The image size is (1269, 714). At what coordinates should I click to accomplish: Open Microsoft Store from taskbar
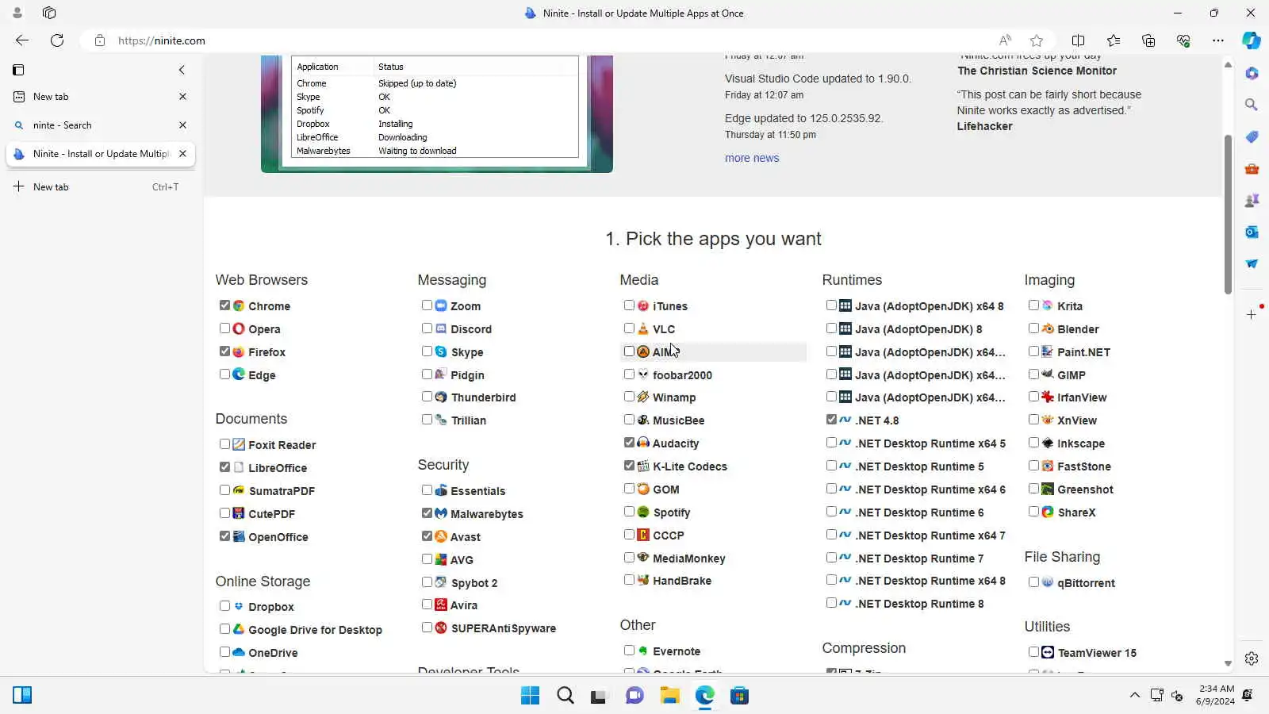click(740, 696)
